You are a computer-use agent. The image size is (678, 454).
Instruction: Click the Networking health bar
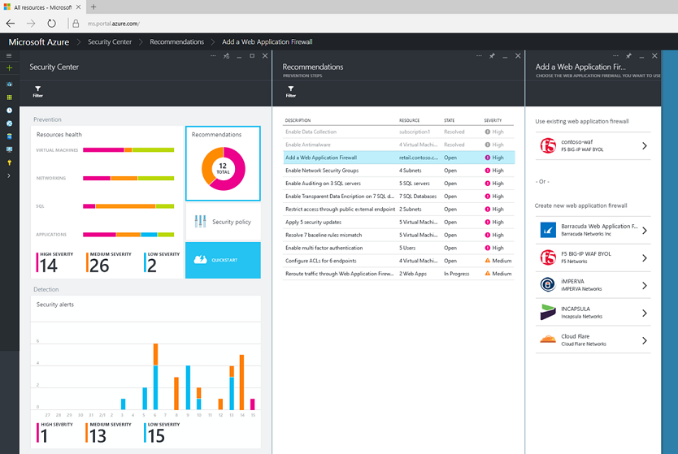[128, 178]
